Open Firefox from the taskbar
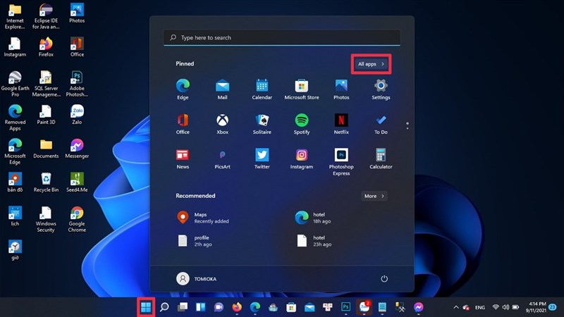Viewport: 564px width, 317px height. coord(237,307)
